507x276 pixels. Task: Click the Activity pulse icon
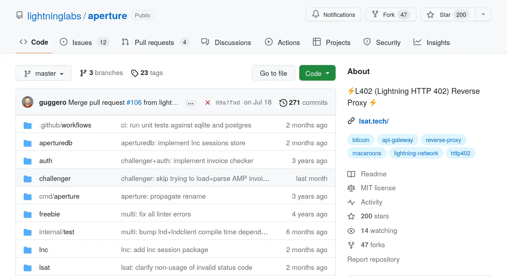click(x=351, y=202)
